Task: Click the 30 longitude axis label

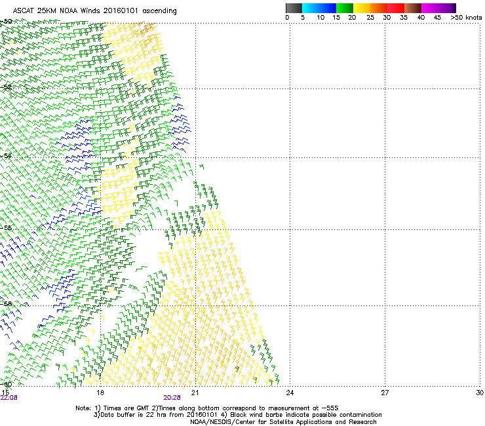Action: [x=480, y=393]
